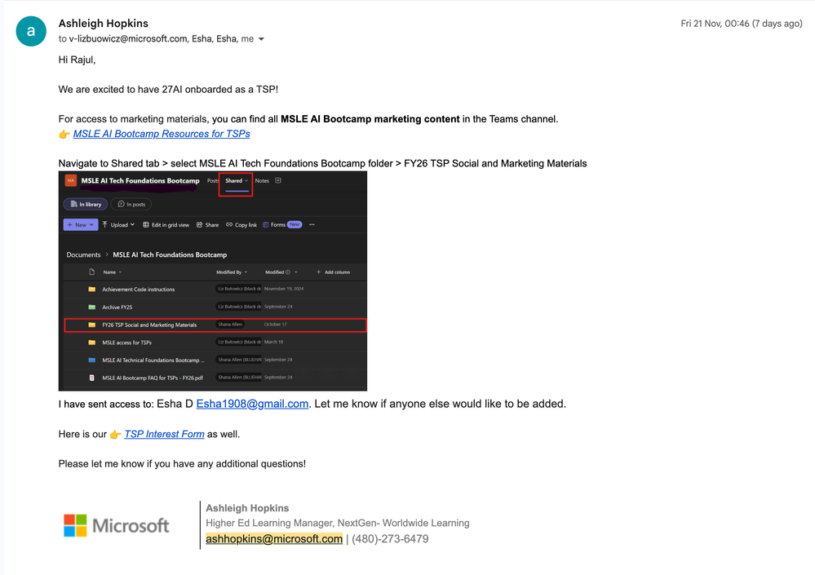This screenshot has height=575, width=815.
Task: Click the sender avatar circle
Action: tap(31, 31)
